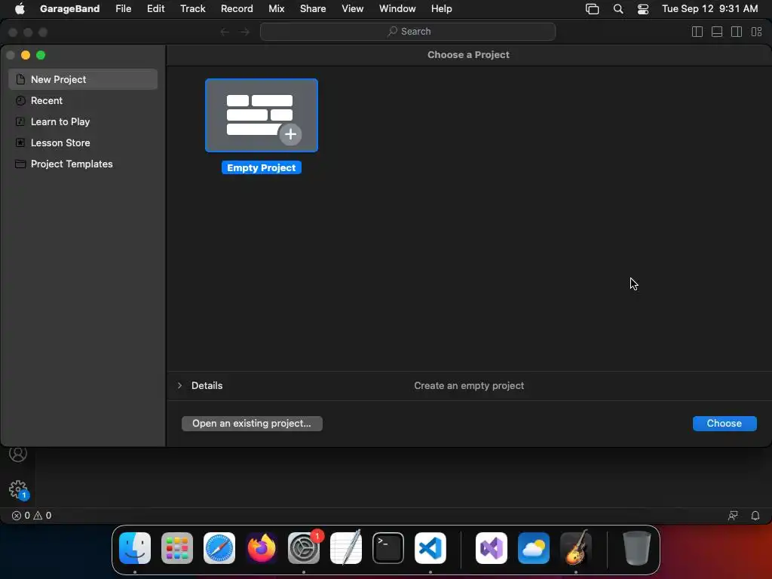Toggle bottom panel layout icon in background window
The height and width of the screenshot is (579, 772).
pos(717,32)
